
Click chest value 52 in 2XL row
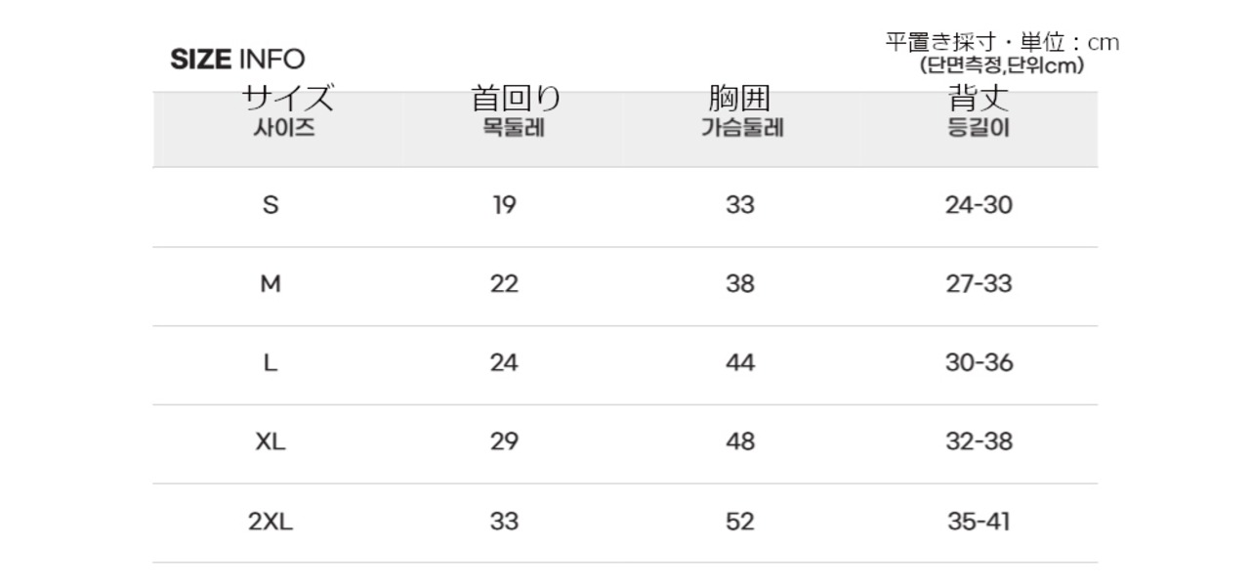click(740, 522)
